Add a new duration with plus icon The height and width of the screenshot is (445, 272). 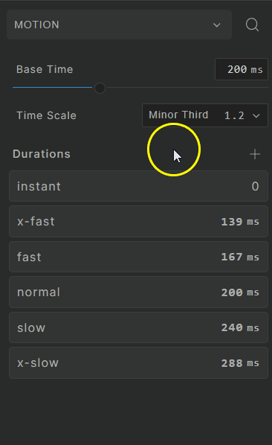point(255,154)
